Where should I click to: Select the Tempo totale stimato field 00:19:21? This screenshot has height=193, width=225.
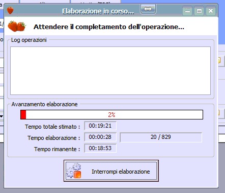(100, 126)
